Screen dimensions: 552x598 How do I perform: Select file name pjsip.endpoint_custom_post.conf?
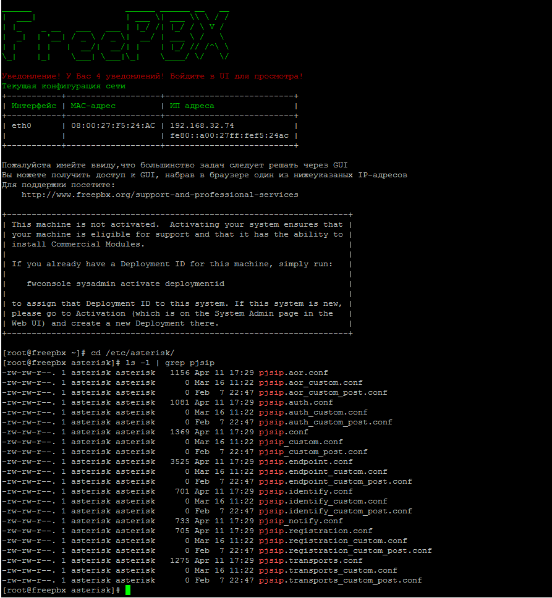point(335,482)
